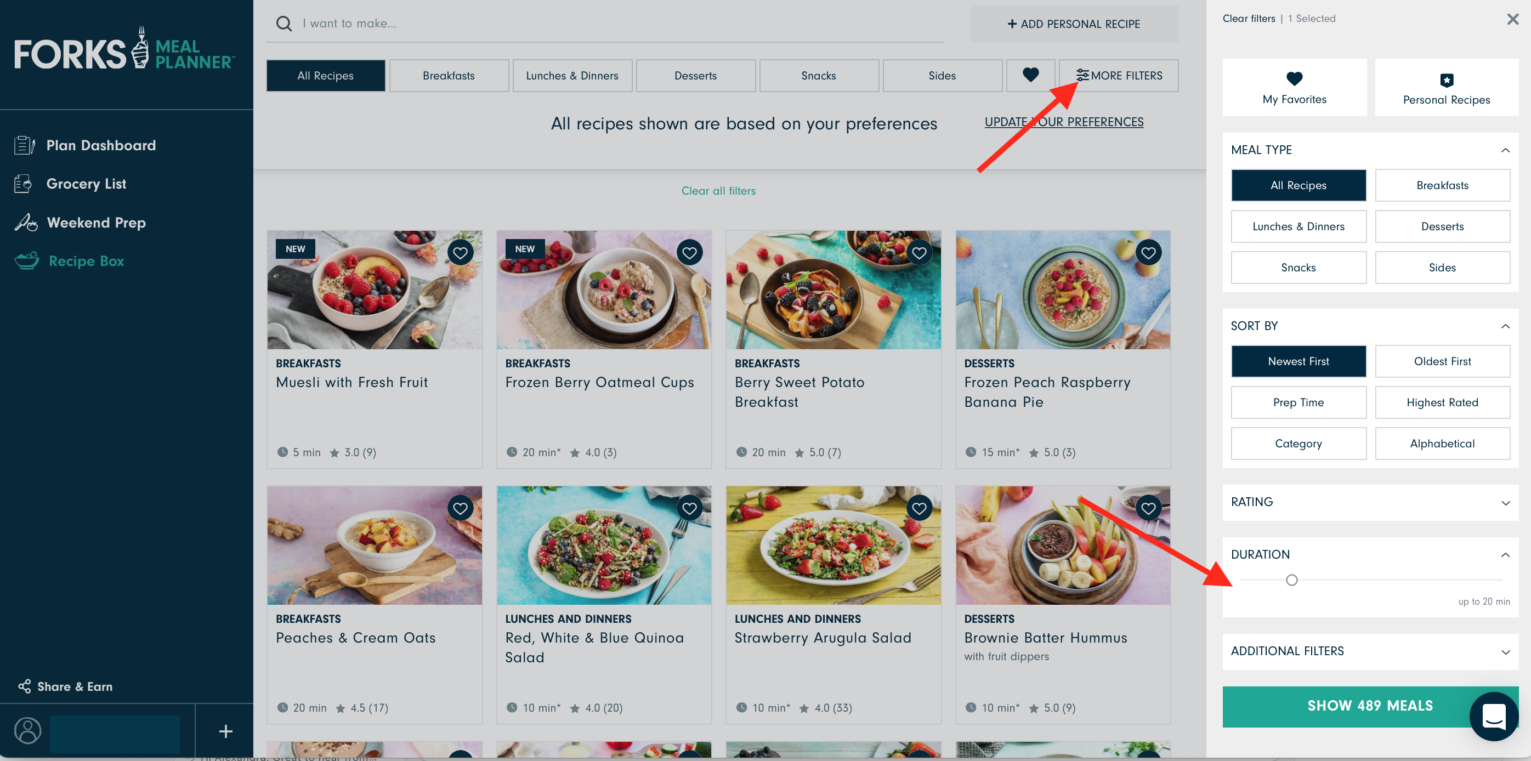Click Clear filters in the panel header
The height and width of the screenshot is (761, 1531).
1248,19
